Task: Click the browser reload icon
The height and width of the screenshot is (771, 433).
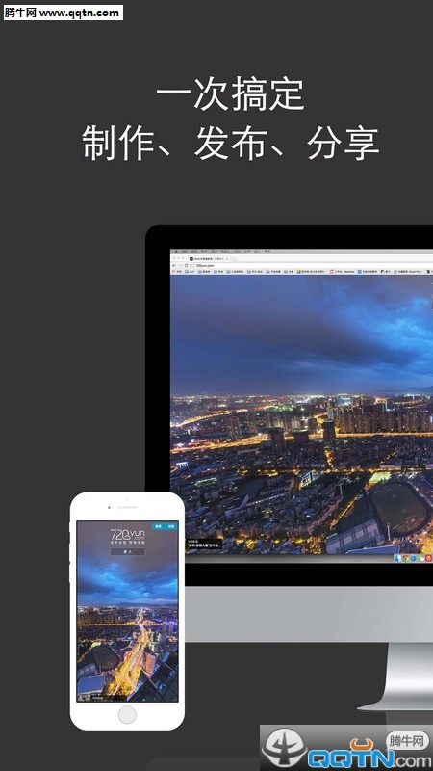Action: tap(186, 266)
